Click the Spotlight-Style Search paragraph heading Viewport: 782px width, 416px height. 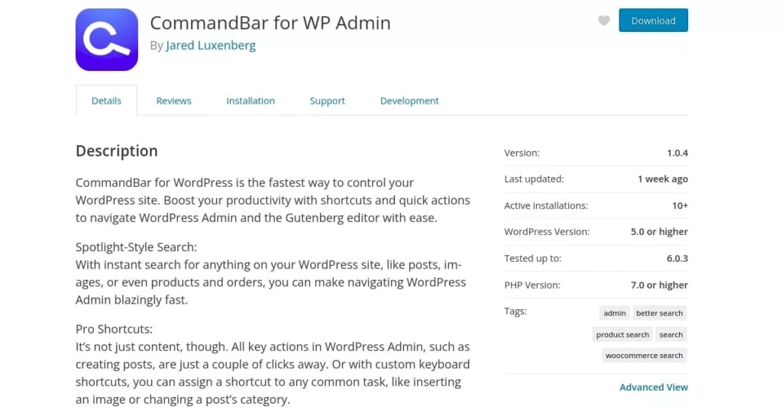coord(136,247)
